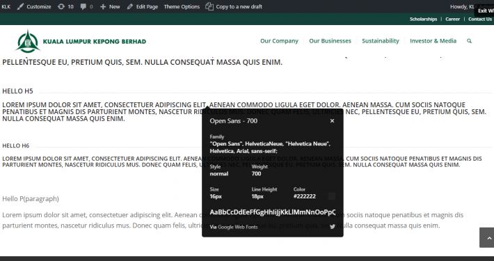The image size is (494, 261).
Task: Click the weight value 700 in popup
Action: click(x=257, y=174)
